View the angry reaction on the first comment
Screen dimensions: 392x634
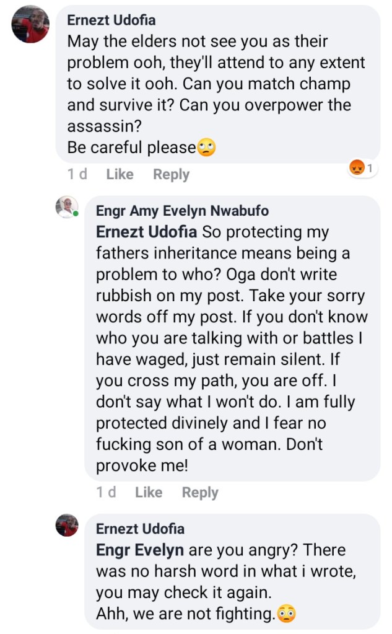(x=363, y=168)
